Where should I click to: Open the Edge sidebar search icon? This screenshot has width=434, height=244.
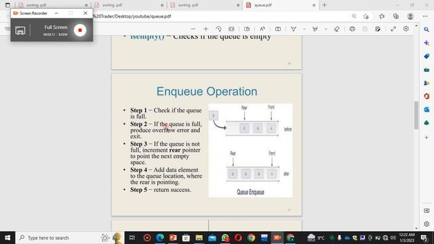427,29
